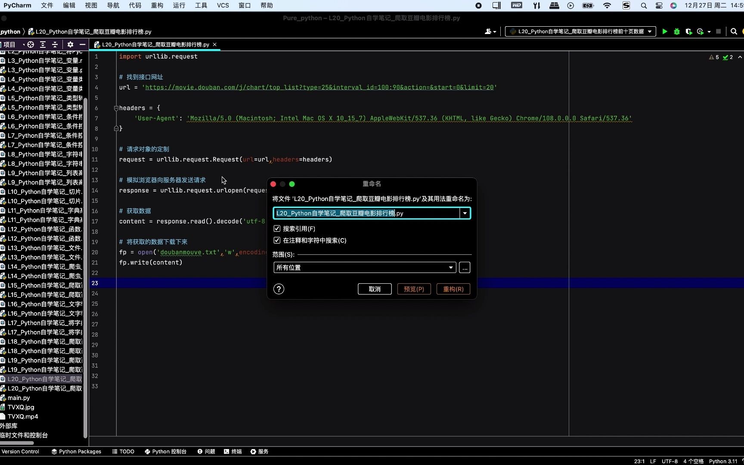Open Siri from the macOS menu bar
The width and height of the screenshot is (744, 465).
(673, 6)
